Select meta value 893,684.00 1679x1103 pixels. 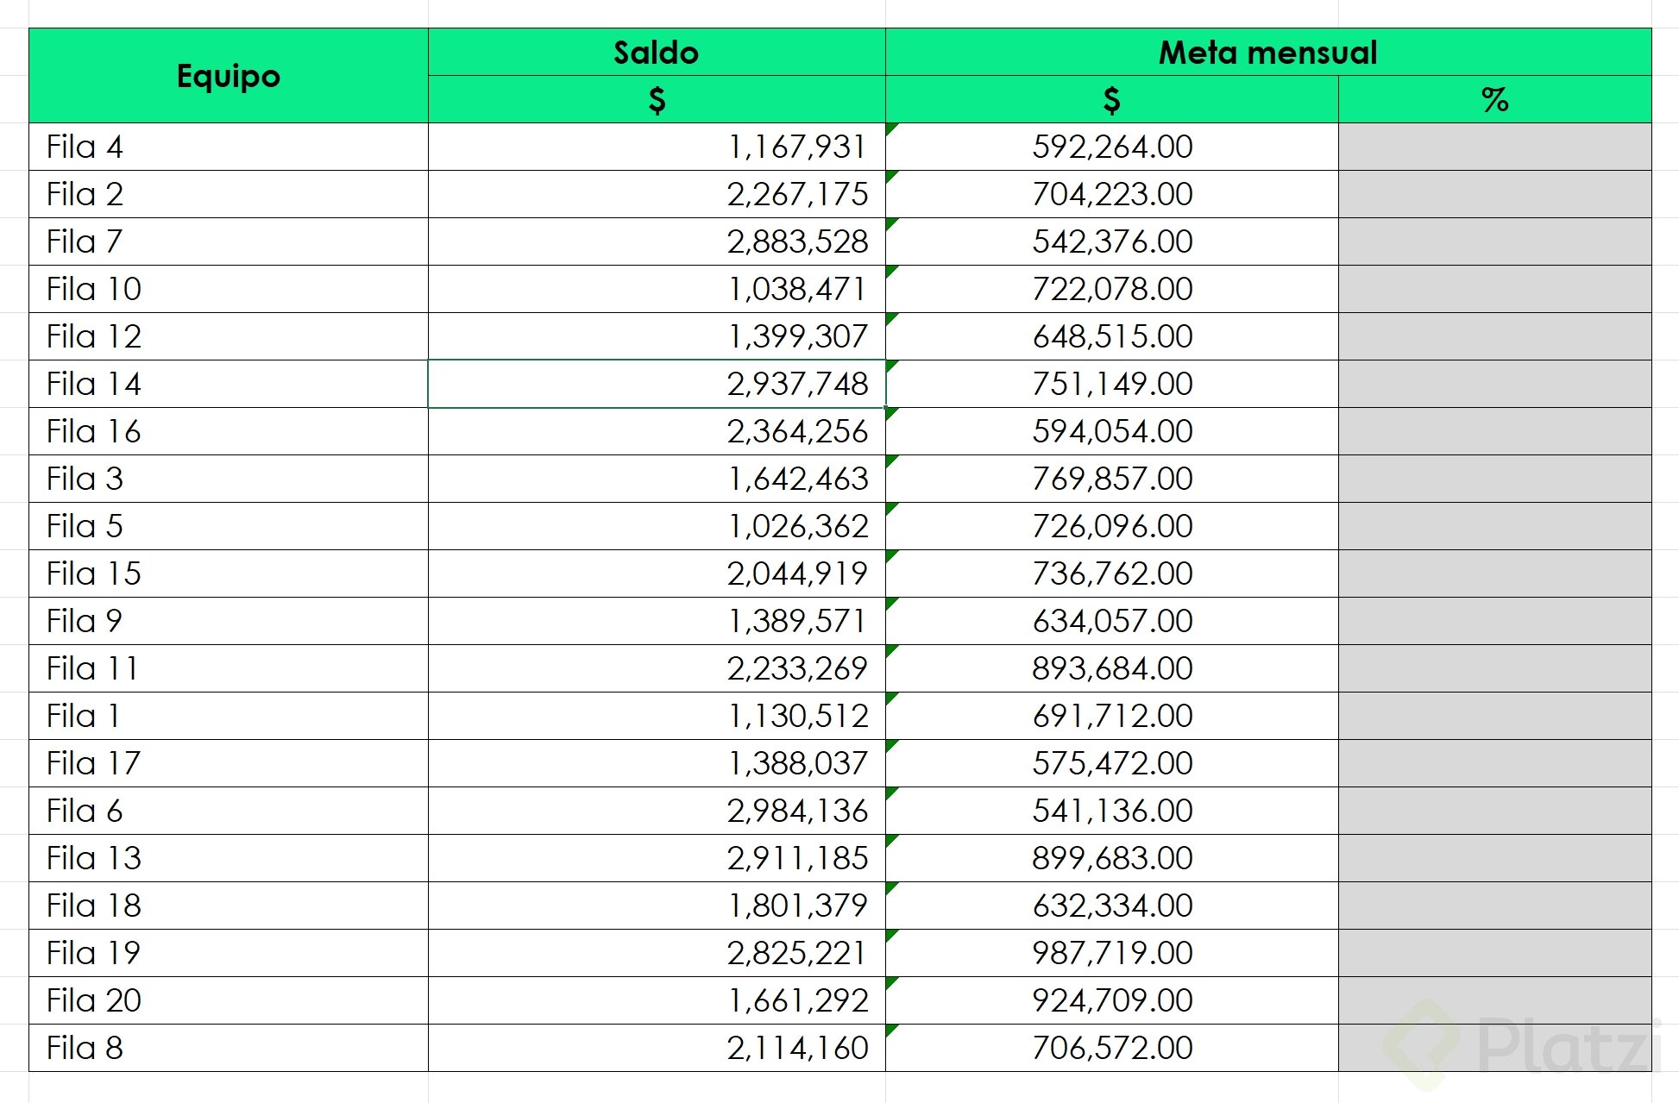(x=1111, y=668)
